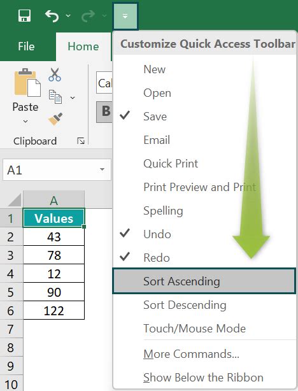The height and width of the screenshot is (391, 298).
Task: Expand the Name Box dropdown arrow
Action: 102,169
